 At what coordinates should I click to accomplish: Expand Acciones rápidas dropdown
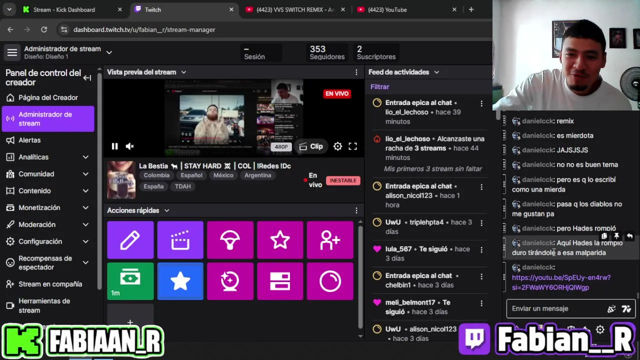(166, 210)
